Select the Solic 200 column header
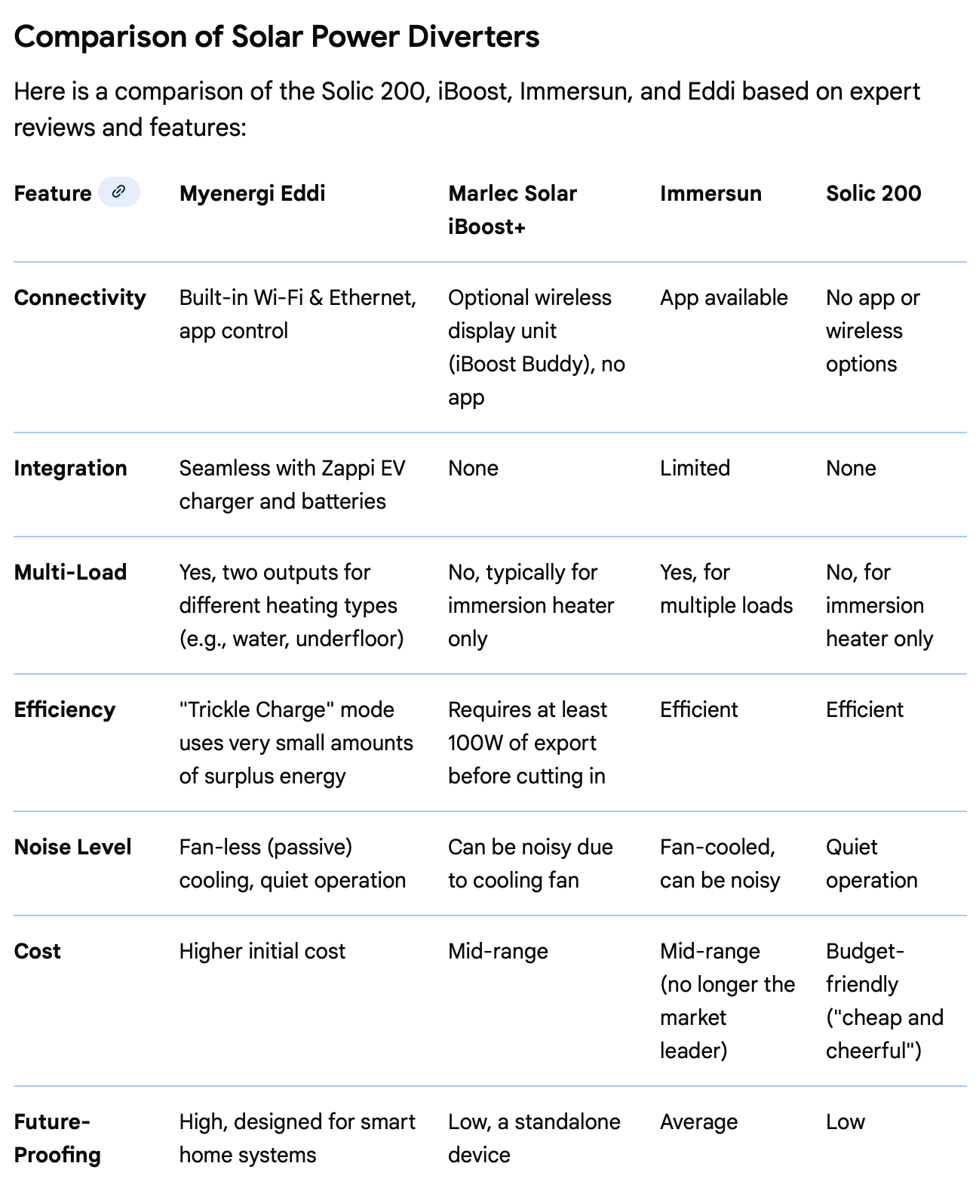 coord(873,193)
